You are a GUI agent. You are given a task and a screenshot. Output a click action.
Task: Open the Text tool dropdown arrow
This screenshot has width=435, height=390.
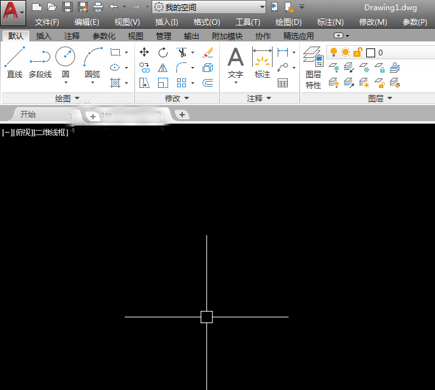[x=236, y=83]
